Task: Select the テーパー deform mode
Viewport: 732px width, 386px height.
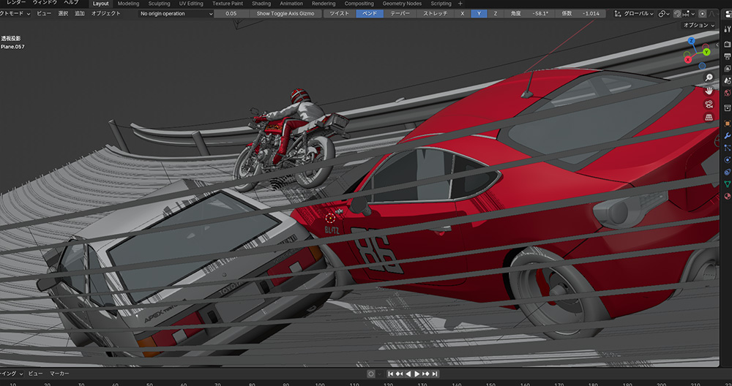Action: click(400, 13)
